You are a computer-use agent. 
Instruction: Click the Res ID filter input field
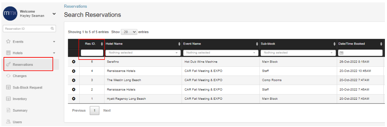pyautogui.click(x=92, y=52)
